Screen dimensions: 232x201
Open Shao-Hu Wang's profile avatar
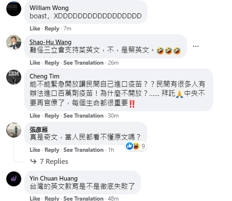point(14,43)
